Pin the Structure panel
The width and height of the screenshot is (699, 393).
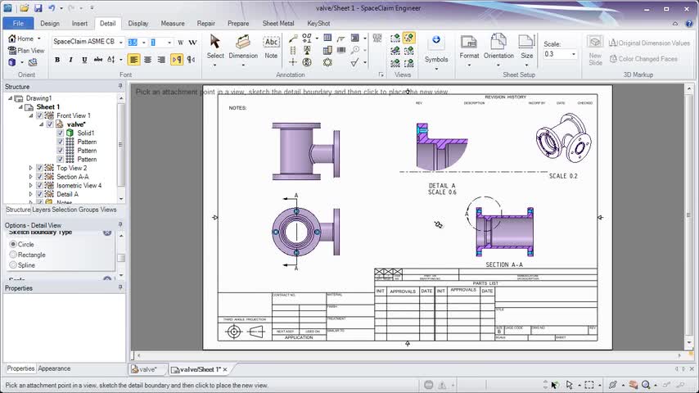tap(120, 86)
